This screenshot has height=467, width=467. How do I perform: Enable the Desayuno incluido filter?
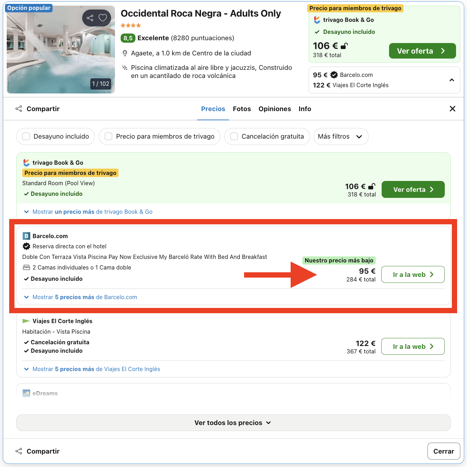26,137
